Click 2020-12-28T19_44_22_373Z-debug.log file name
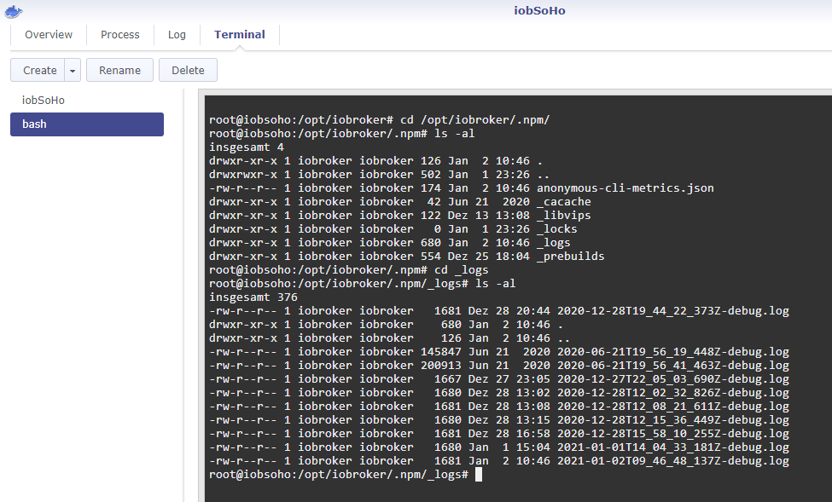The height and width of the screenshot is (502, 832). [x=672, y=310]
